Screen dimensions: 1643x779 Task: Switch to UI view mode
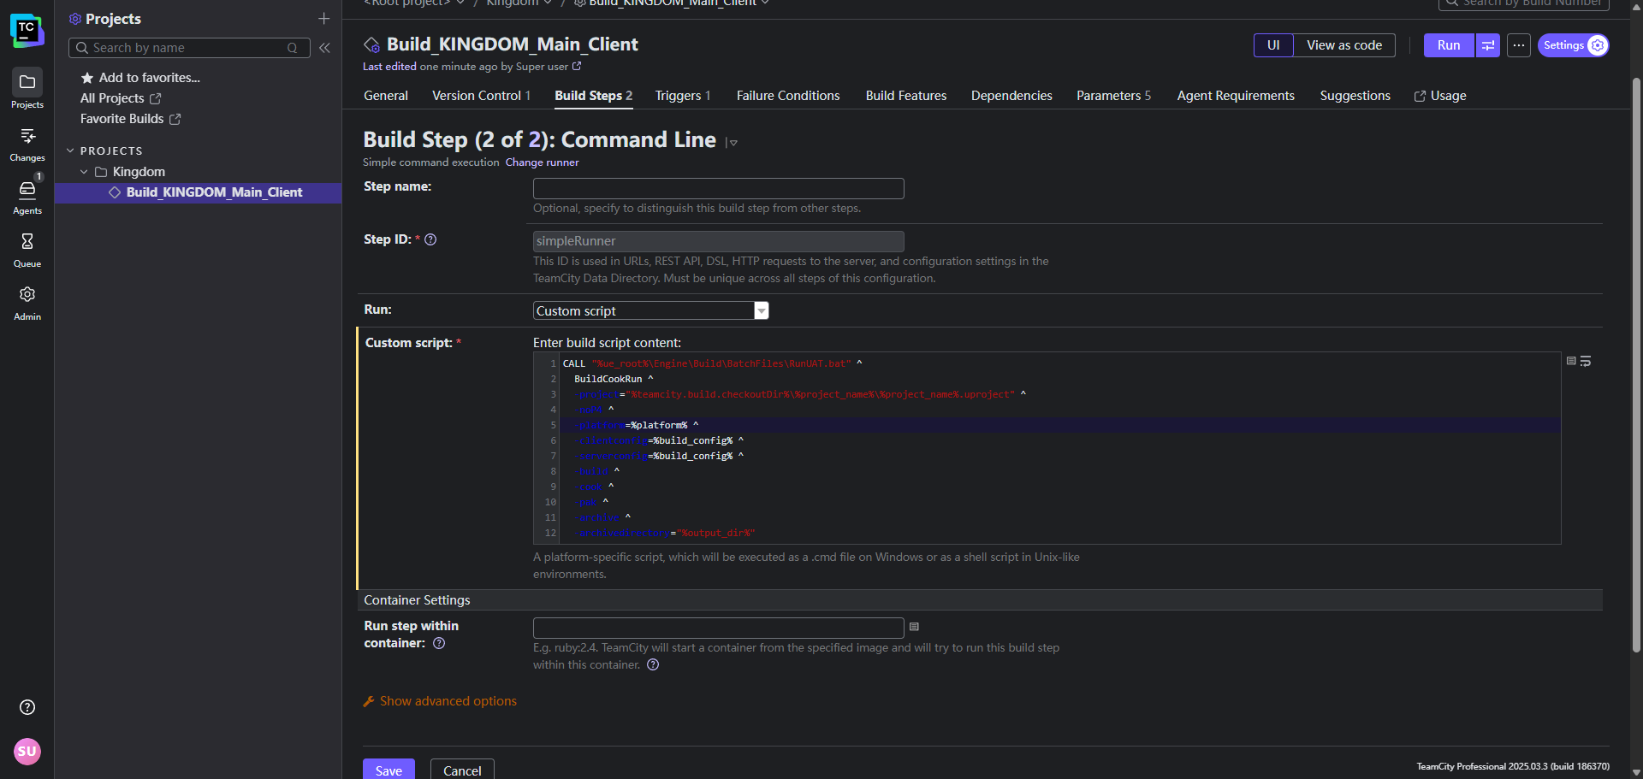pos(1273,45)
